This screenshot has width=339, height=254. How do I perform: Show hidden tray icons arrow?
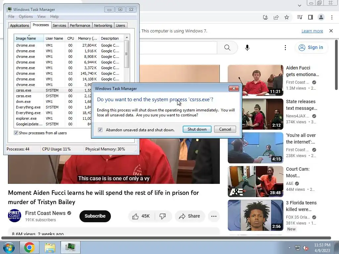(x=289, y=248)
